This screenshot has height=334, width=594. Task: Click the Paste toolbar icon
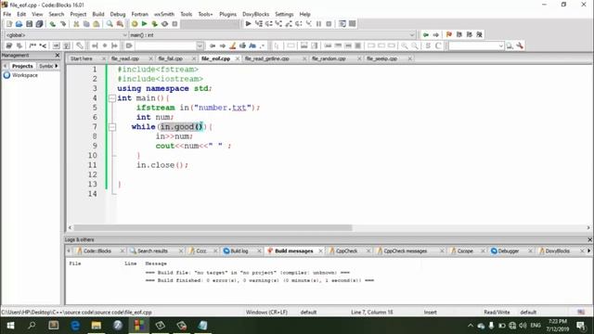pyautogui.click(x=97, y=24)
